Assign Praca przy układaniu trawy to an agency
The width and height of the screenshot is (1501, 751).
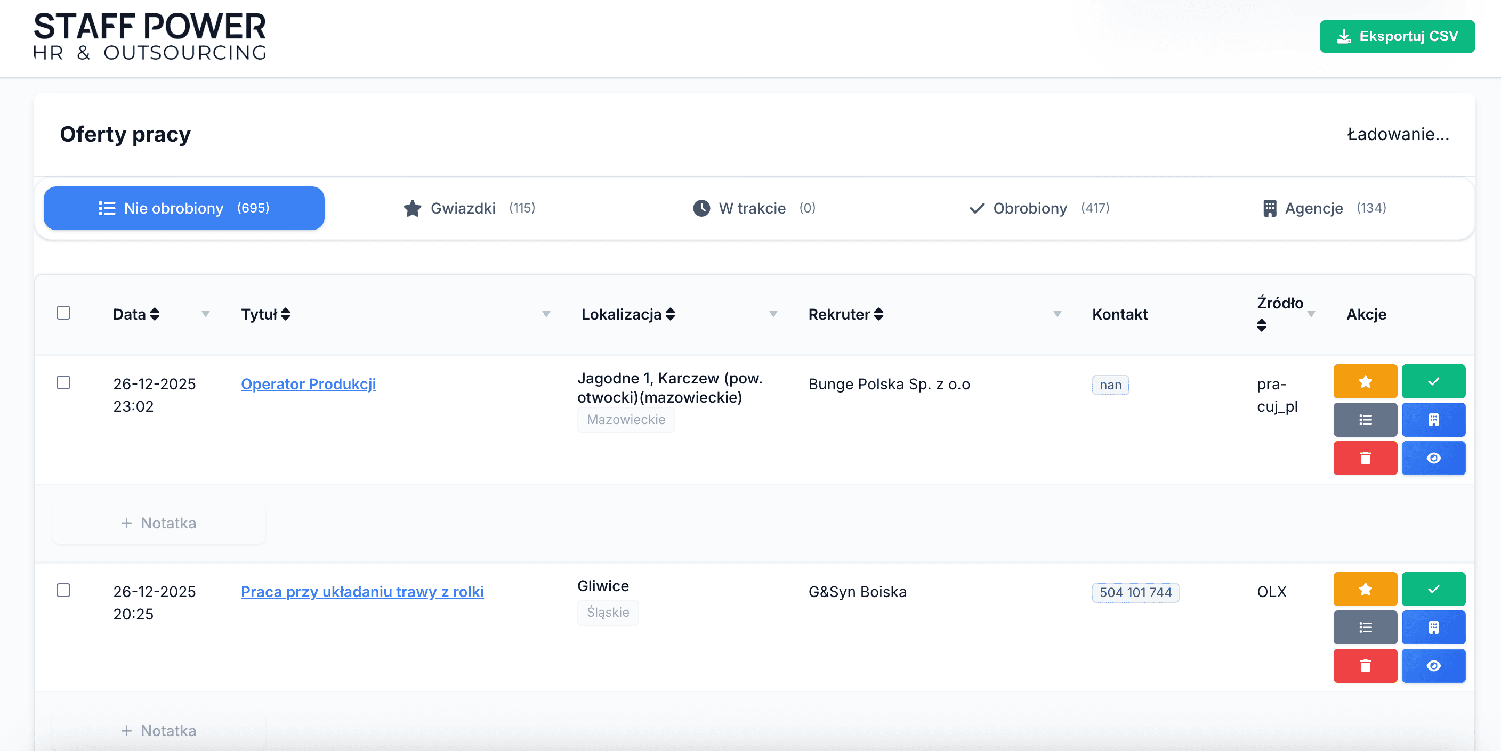(1434, 627)
